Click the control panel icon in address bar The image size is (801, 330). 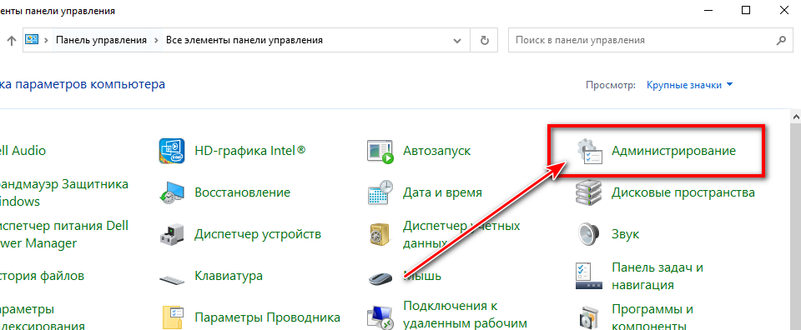(x=33, y=40)
